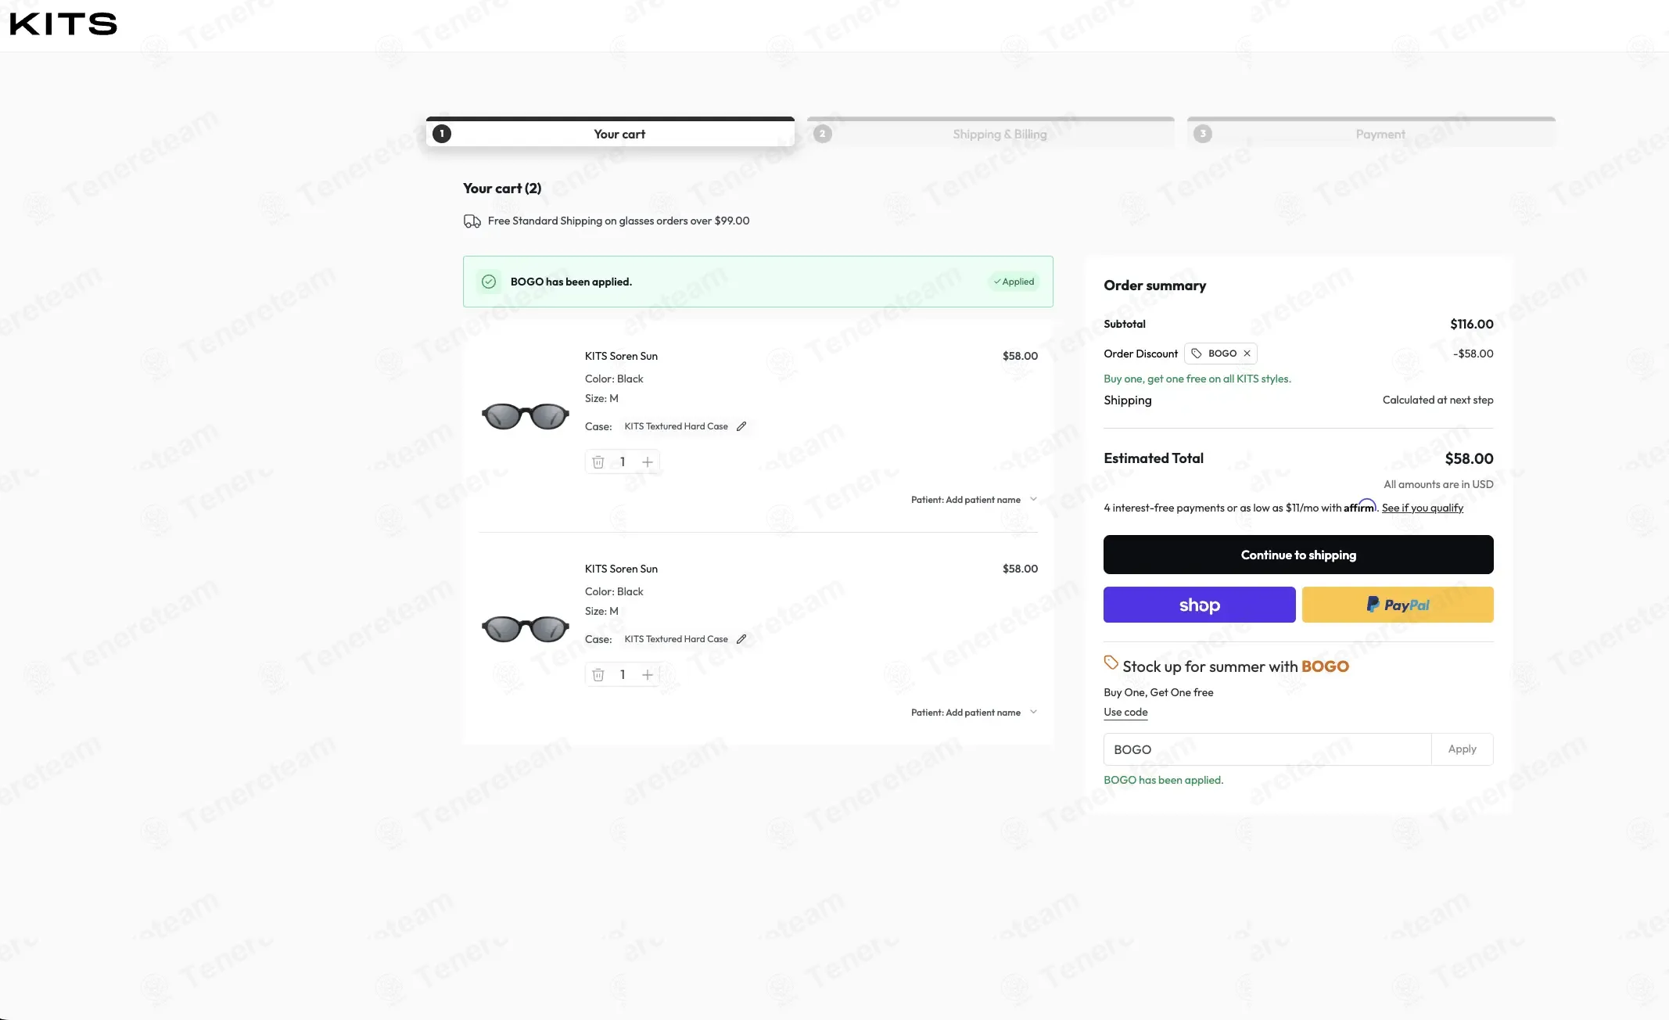Edit case for first KITS Soren Sun
This screenshot has width=1669, height=1020.
coord(741,426)
